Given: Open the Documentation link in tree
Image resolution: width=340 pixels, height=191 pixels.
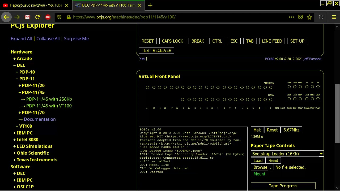Looking at the screenshot, I should point(40,119).
